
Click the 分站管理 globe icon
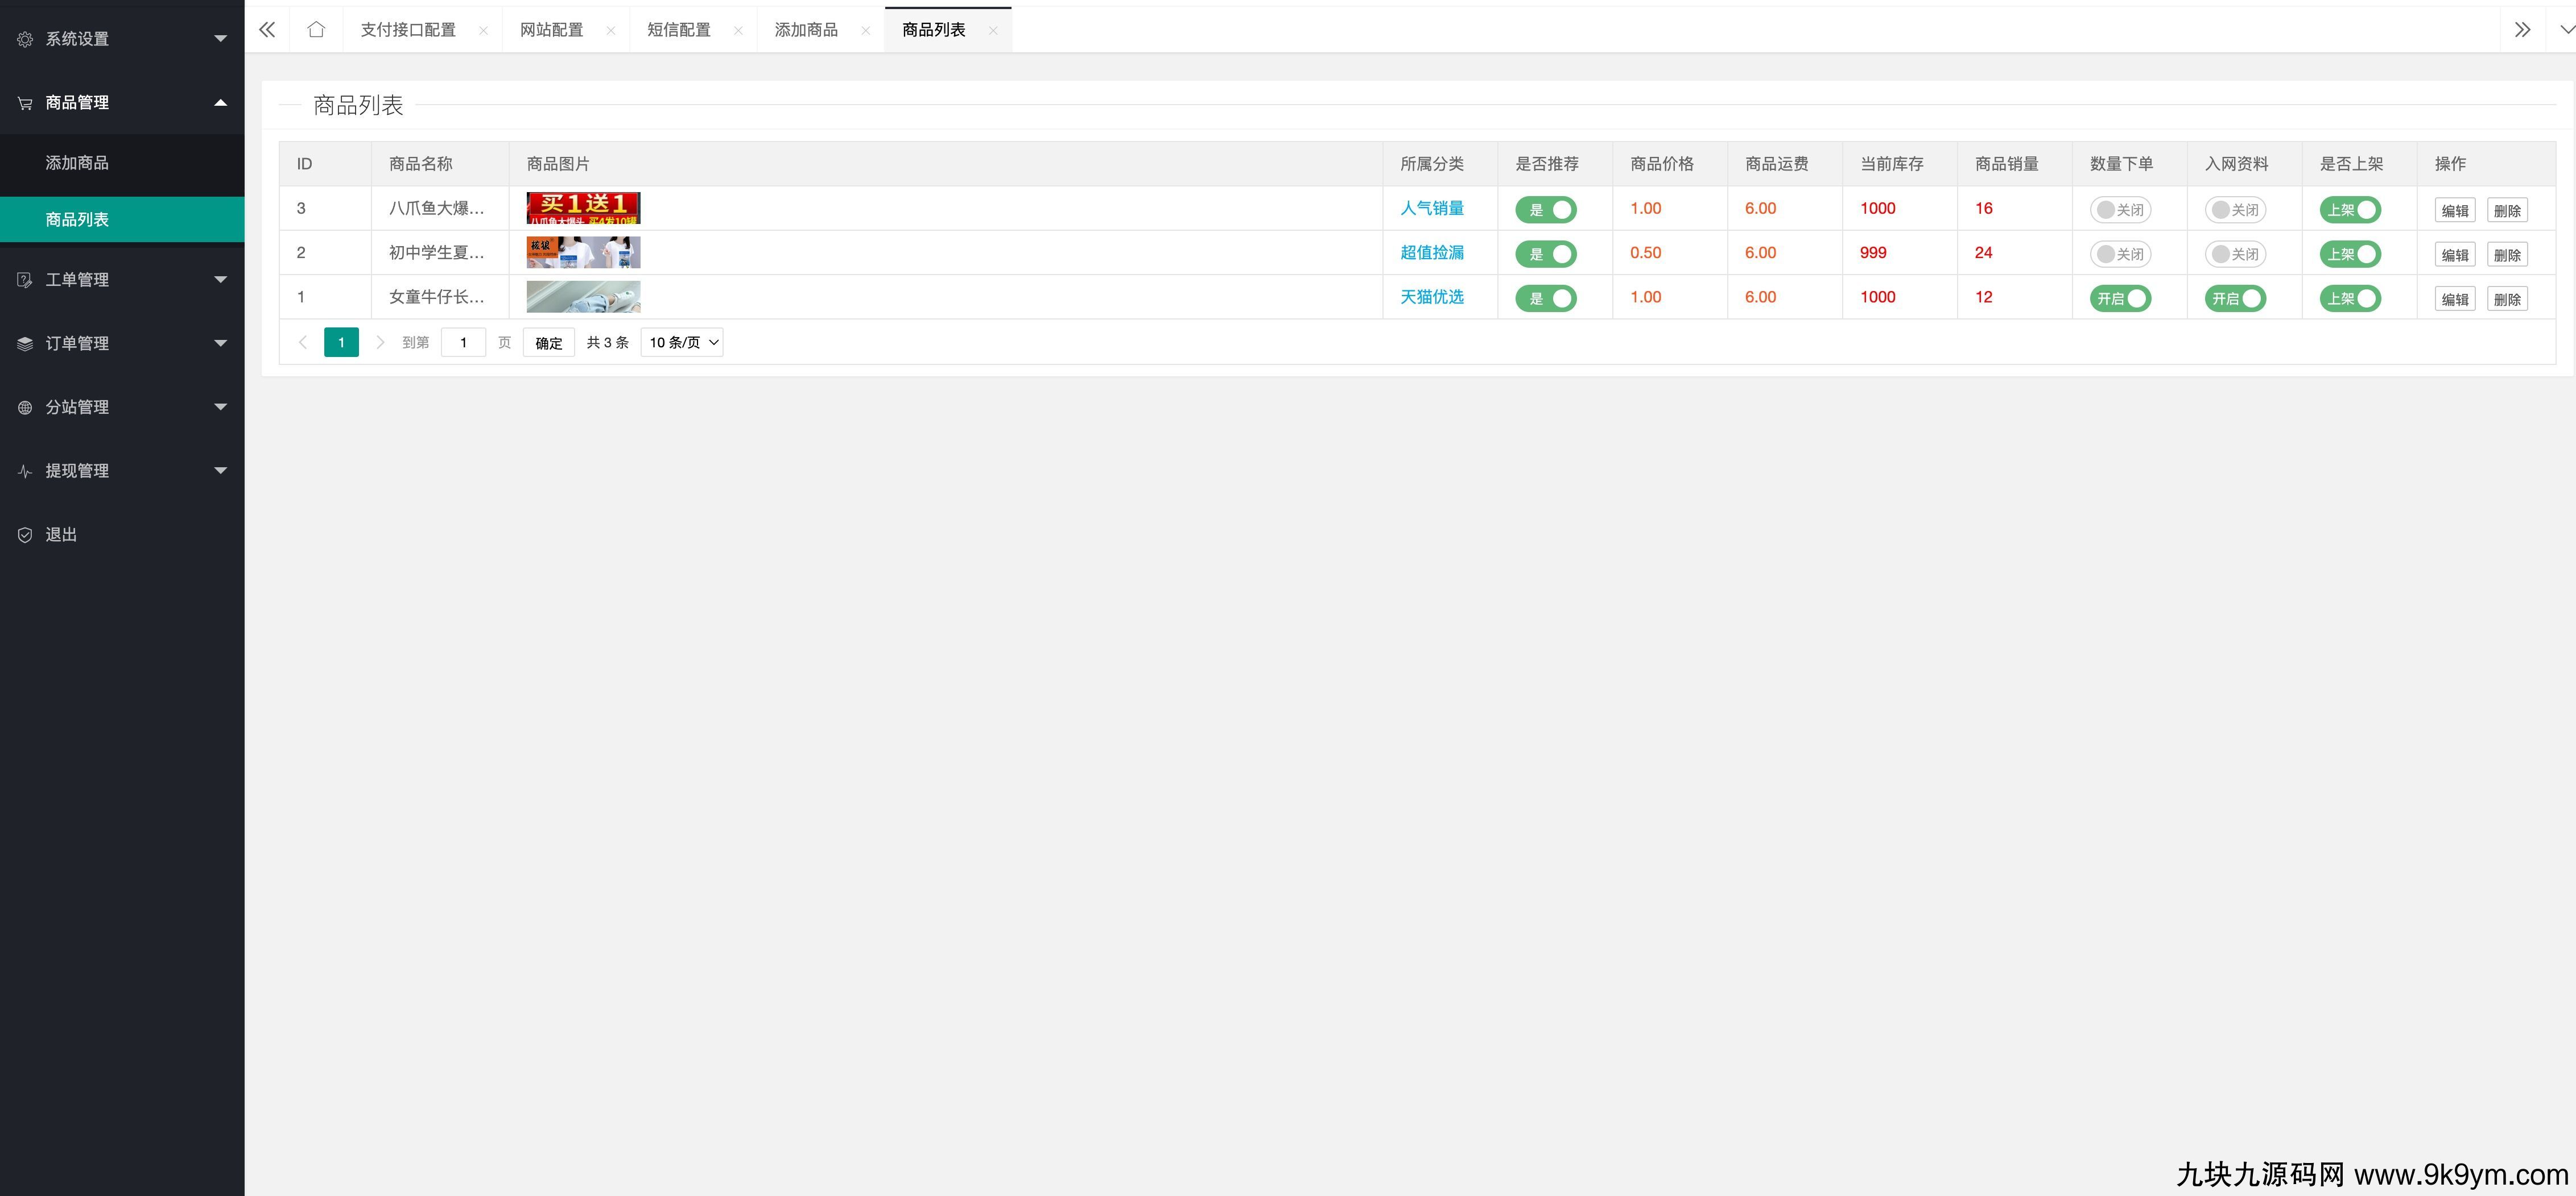[25, 408]
